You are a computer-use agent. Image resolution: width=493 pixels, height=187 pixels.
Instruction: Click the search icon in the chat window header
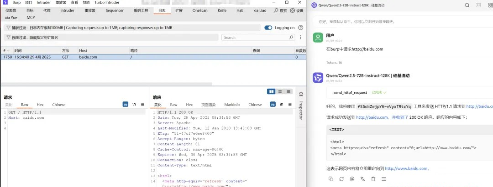click(x=467, y=5)
